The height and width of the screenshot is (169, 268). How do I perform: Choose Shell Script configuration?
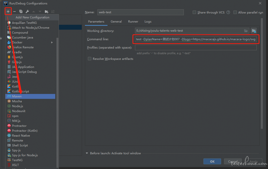point(30,145)
